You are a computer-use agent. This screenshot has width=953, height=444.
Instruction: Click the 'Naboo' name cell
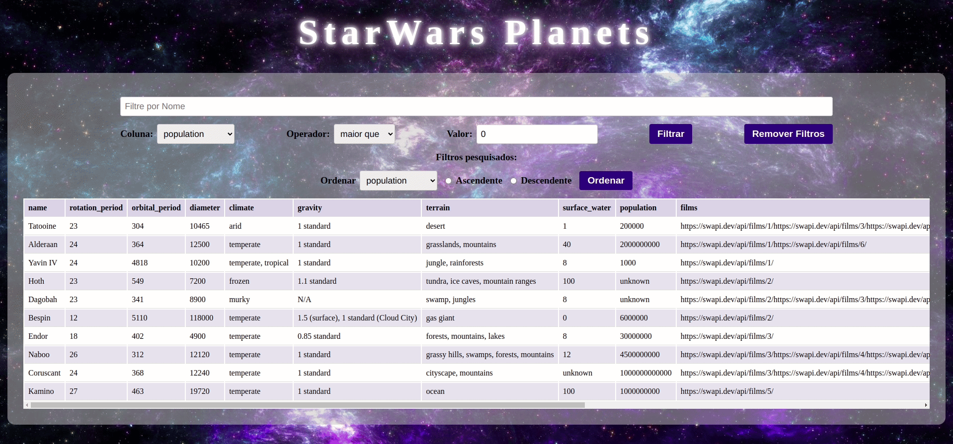44,355
